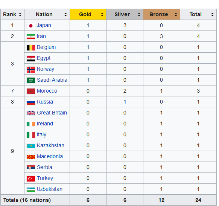
Task: Click the Totals (16 nations) footer cell
Action: click(x=35, y=200)
